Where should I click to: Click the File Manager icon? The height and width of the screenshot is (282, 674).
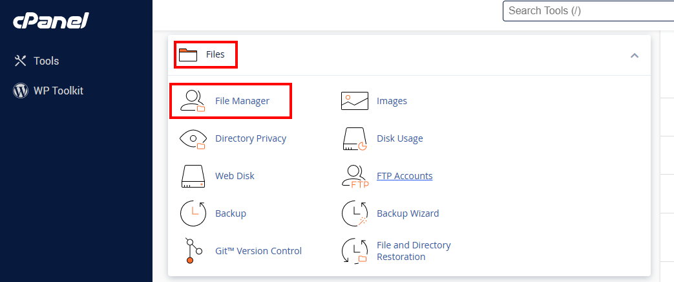pyautogui.click(x=193, y=101)
